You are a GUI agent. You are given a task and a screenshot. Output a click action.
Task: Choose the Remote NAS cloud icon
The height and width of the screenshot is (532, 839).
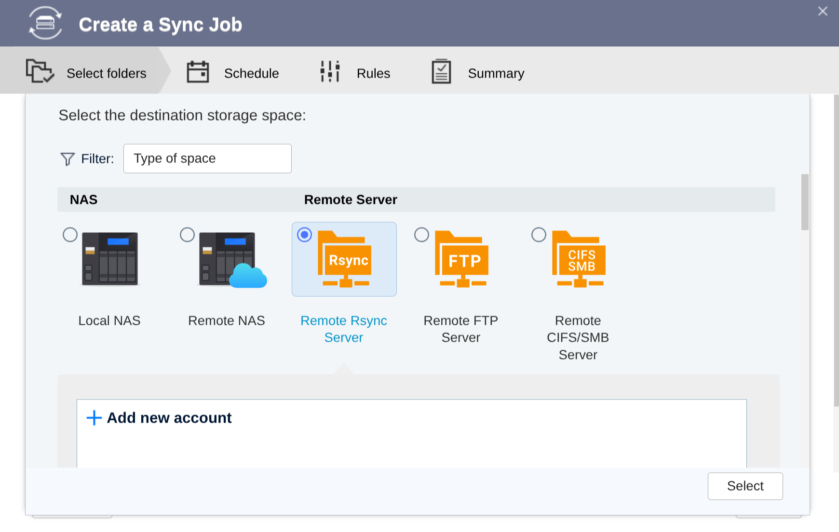pos(233,259)
